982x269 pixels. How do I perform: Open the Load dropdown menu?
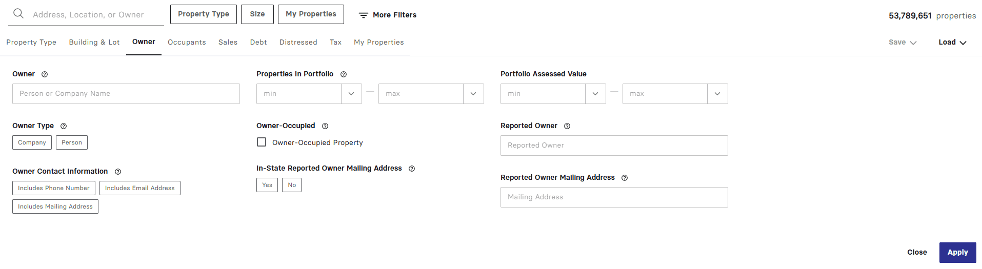tap(952, 43)
